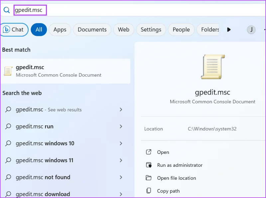266x198 pixels.
Task: Expand the 'gpedit.msc download' chevron
Action: [121, 194]
